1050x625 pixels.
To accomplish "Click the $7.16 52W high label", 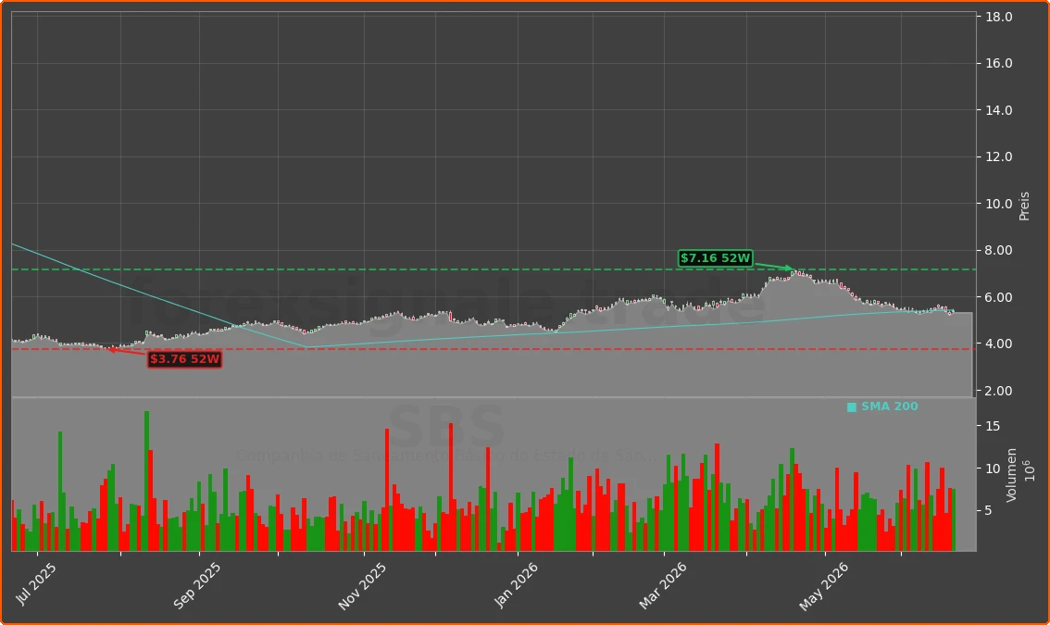I will tap(715, 258).
